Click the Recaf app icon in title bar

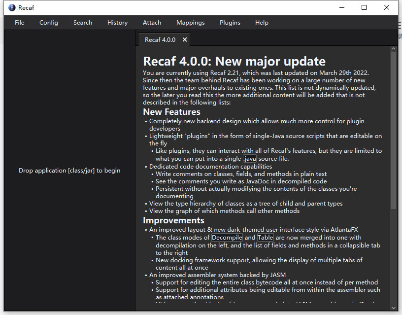point(12,8)
